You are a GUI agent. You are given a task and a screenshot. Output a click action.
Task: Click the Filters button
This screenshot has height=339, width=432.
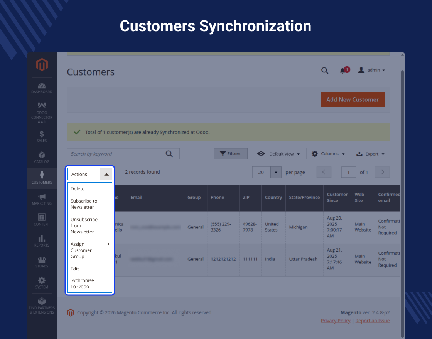coord(231,154)
